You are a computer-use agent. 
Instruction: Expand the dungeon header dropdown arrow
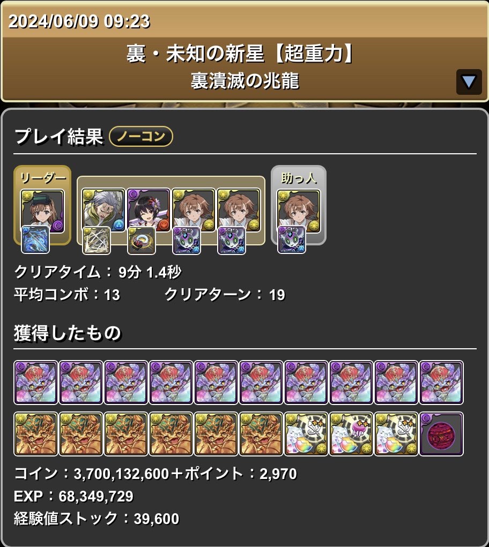(x=469, y=82)
